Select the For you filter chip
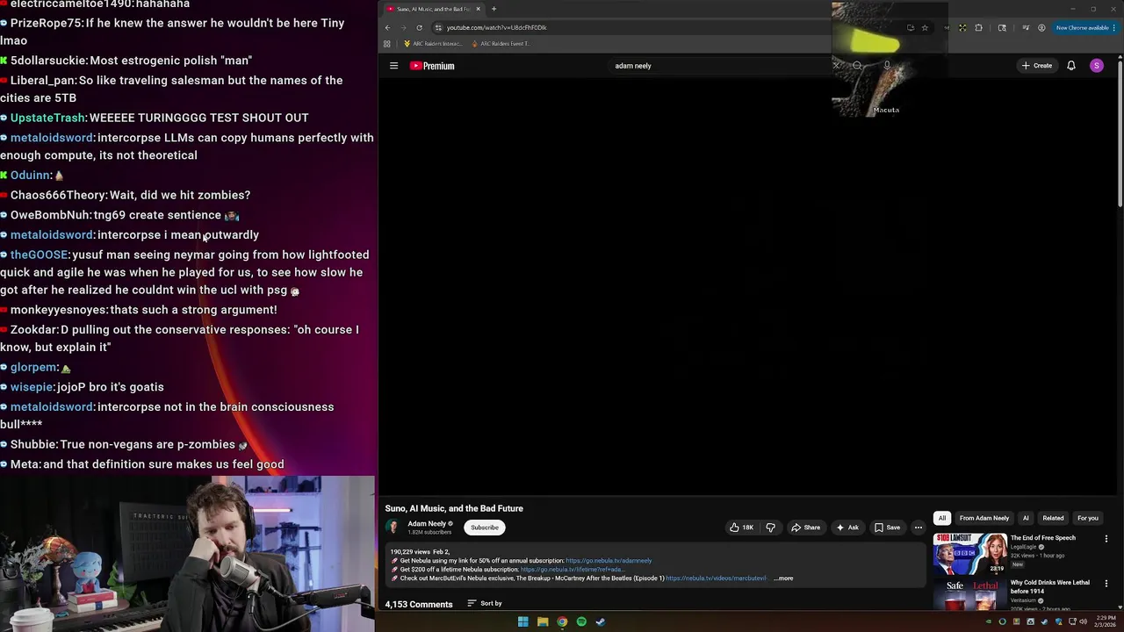The image size is (1124, 632). (x=1088, y=518)
